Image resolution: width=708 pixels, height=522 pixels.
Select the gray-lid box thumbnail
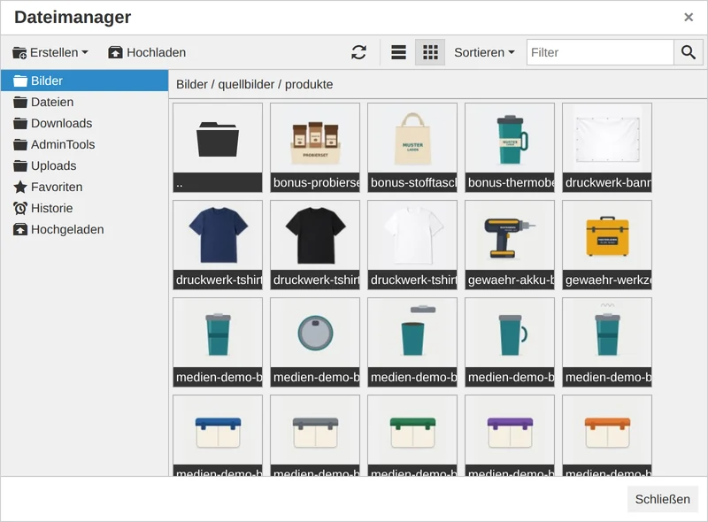(315, 435)
